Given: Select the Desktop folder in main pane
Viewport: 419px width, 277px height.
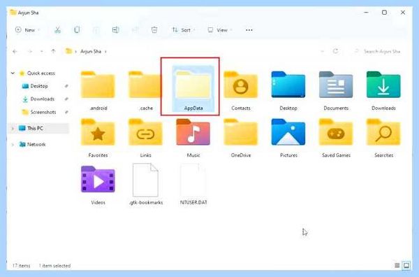Looking at the screenshot, I should (x=288, y=90).
